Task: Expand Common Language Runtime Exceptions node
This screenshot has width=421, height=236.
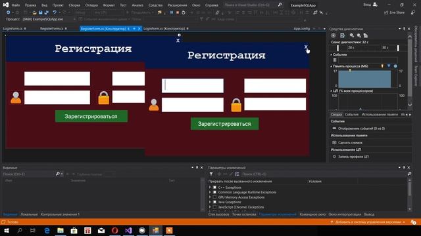Action: coord(210,192)
